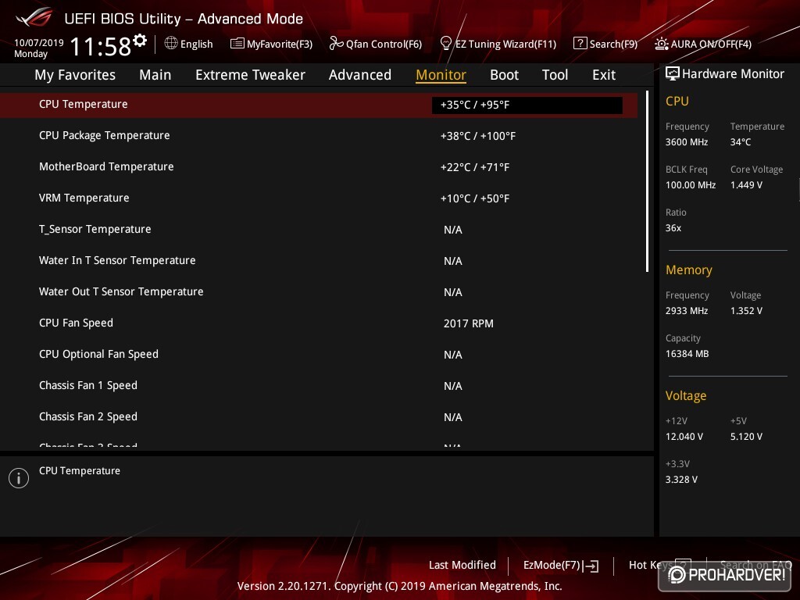
Task: Select CPU Optional Fan Speed row
Action: (319, 354)
